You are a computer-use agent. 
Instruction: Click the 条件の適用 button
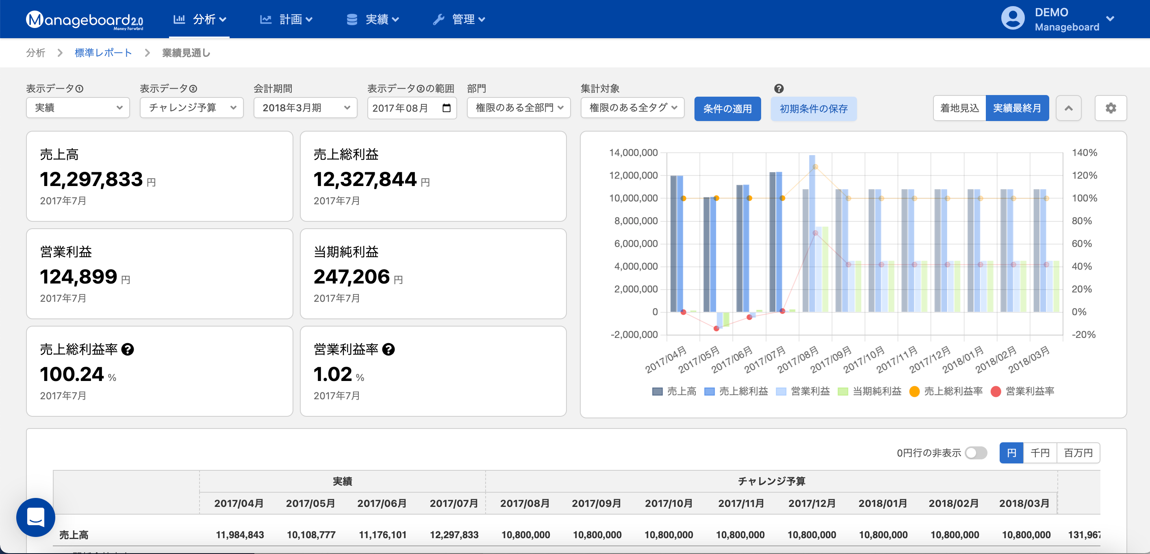pyautogui.click(x=727, y=108)
